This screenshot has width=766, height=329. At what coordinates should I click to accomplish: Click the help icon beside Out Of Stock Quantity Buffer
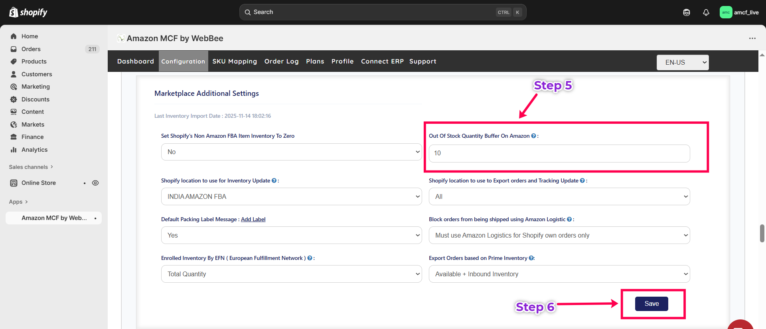click(x=533, y=136)
